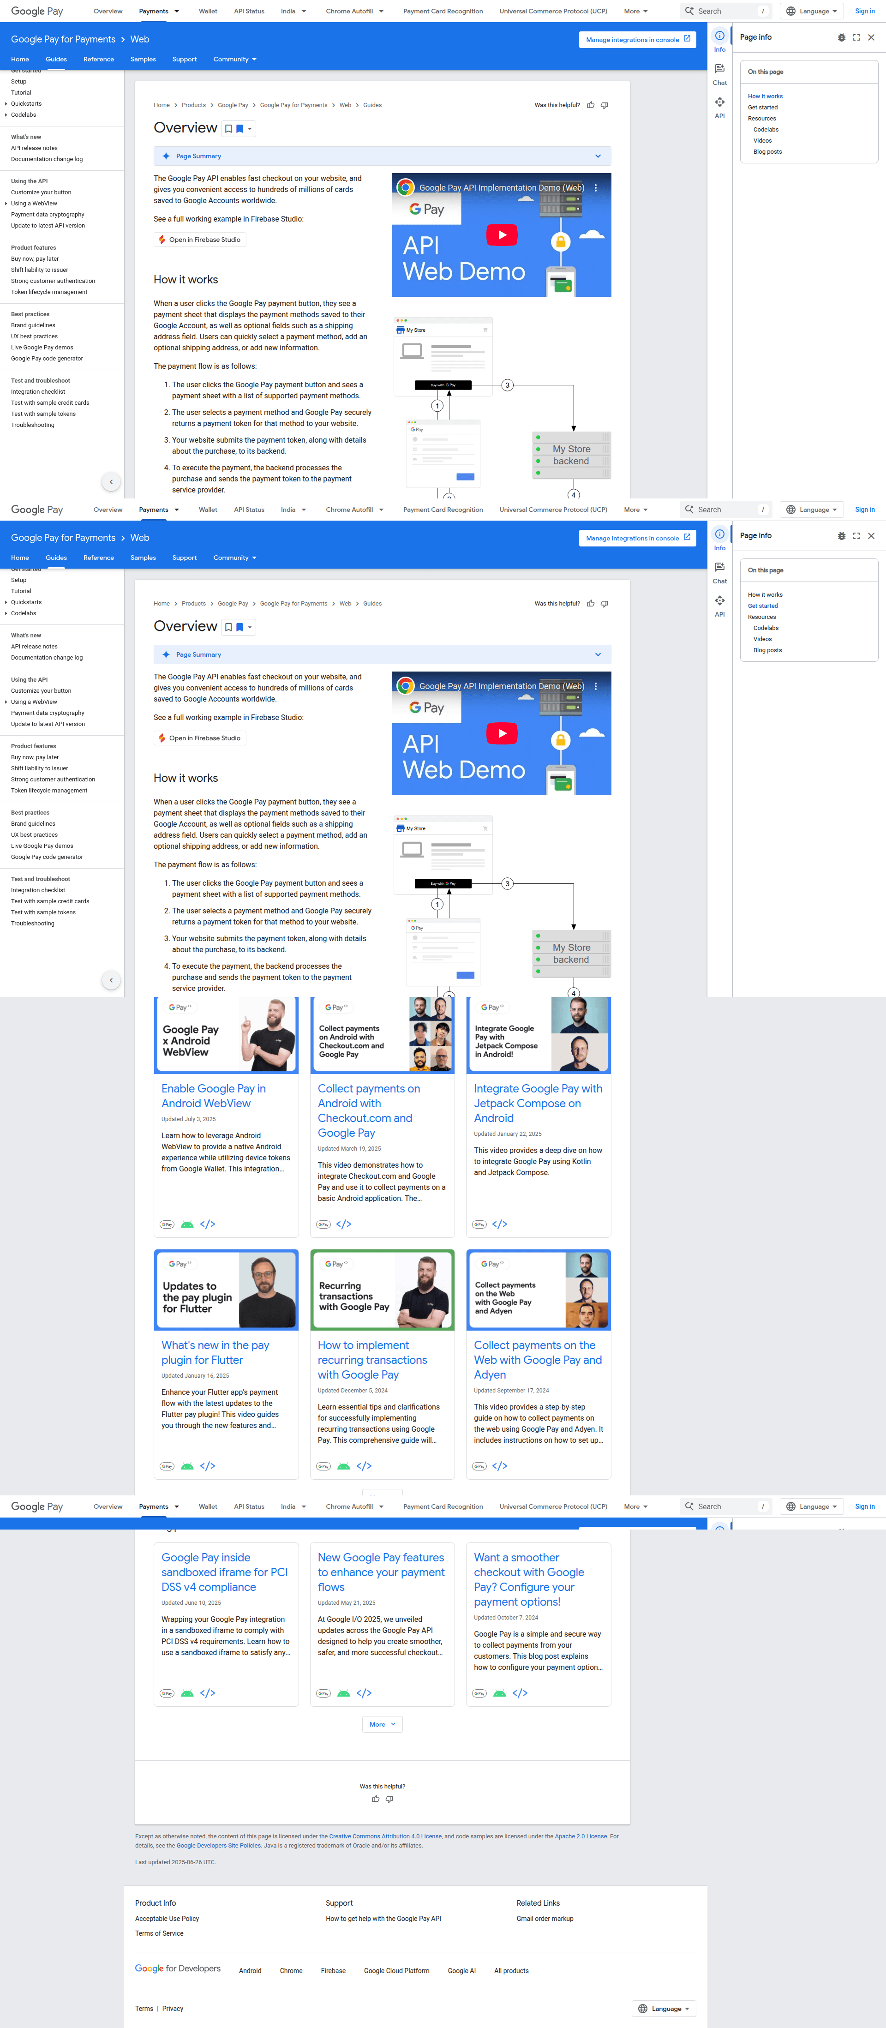Open Terms of Service footer link
Screen dimensions: 886x2028
click(159, 1933)
